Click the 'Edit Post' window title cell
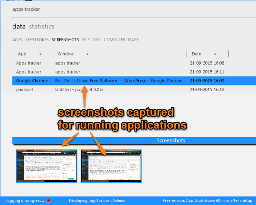Image resolution: width=256 pixels, height=205 pixels. [119, 81]
